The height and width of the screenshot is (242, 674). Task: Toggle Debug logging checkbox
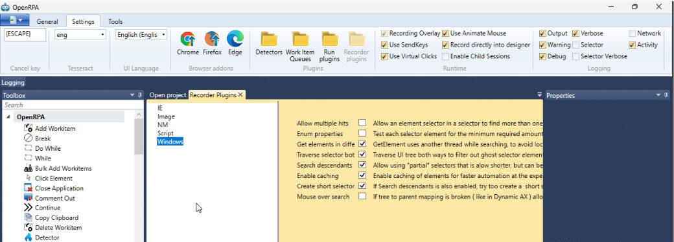click(x=542, y=56)
